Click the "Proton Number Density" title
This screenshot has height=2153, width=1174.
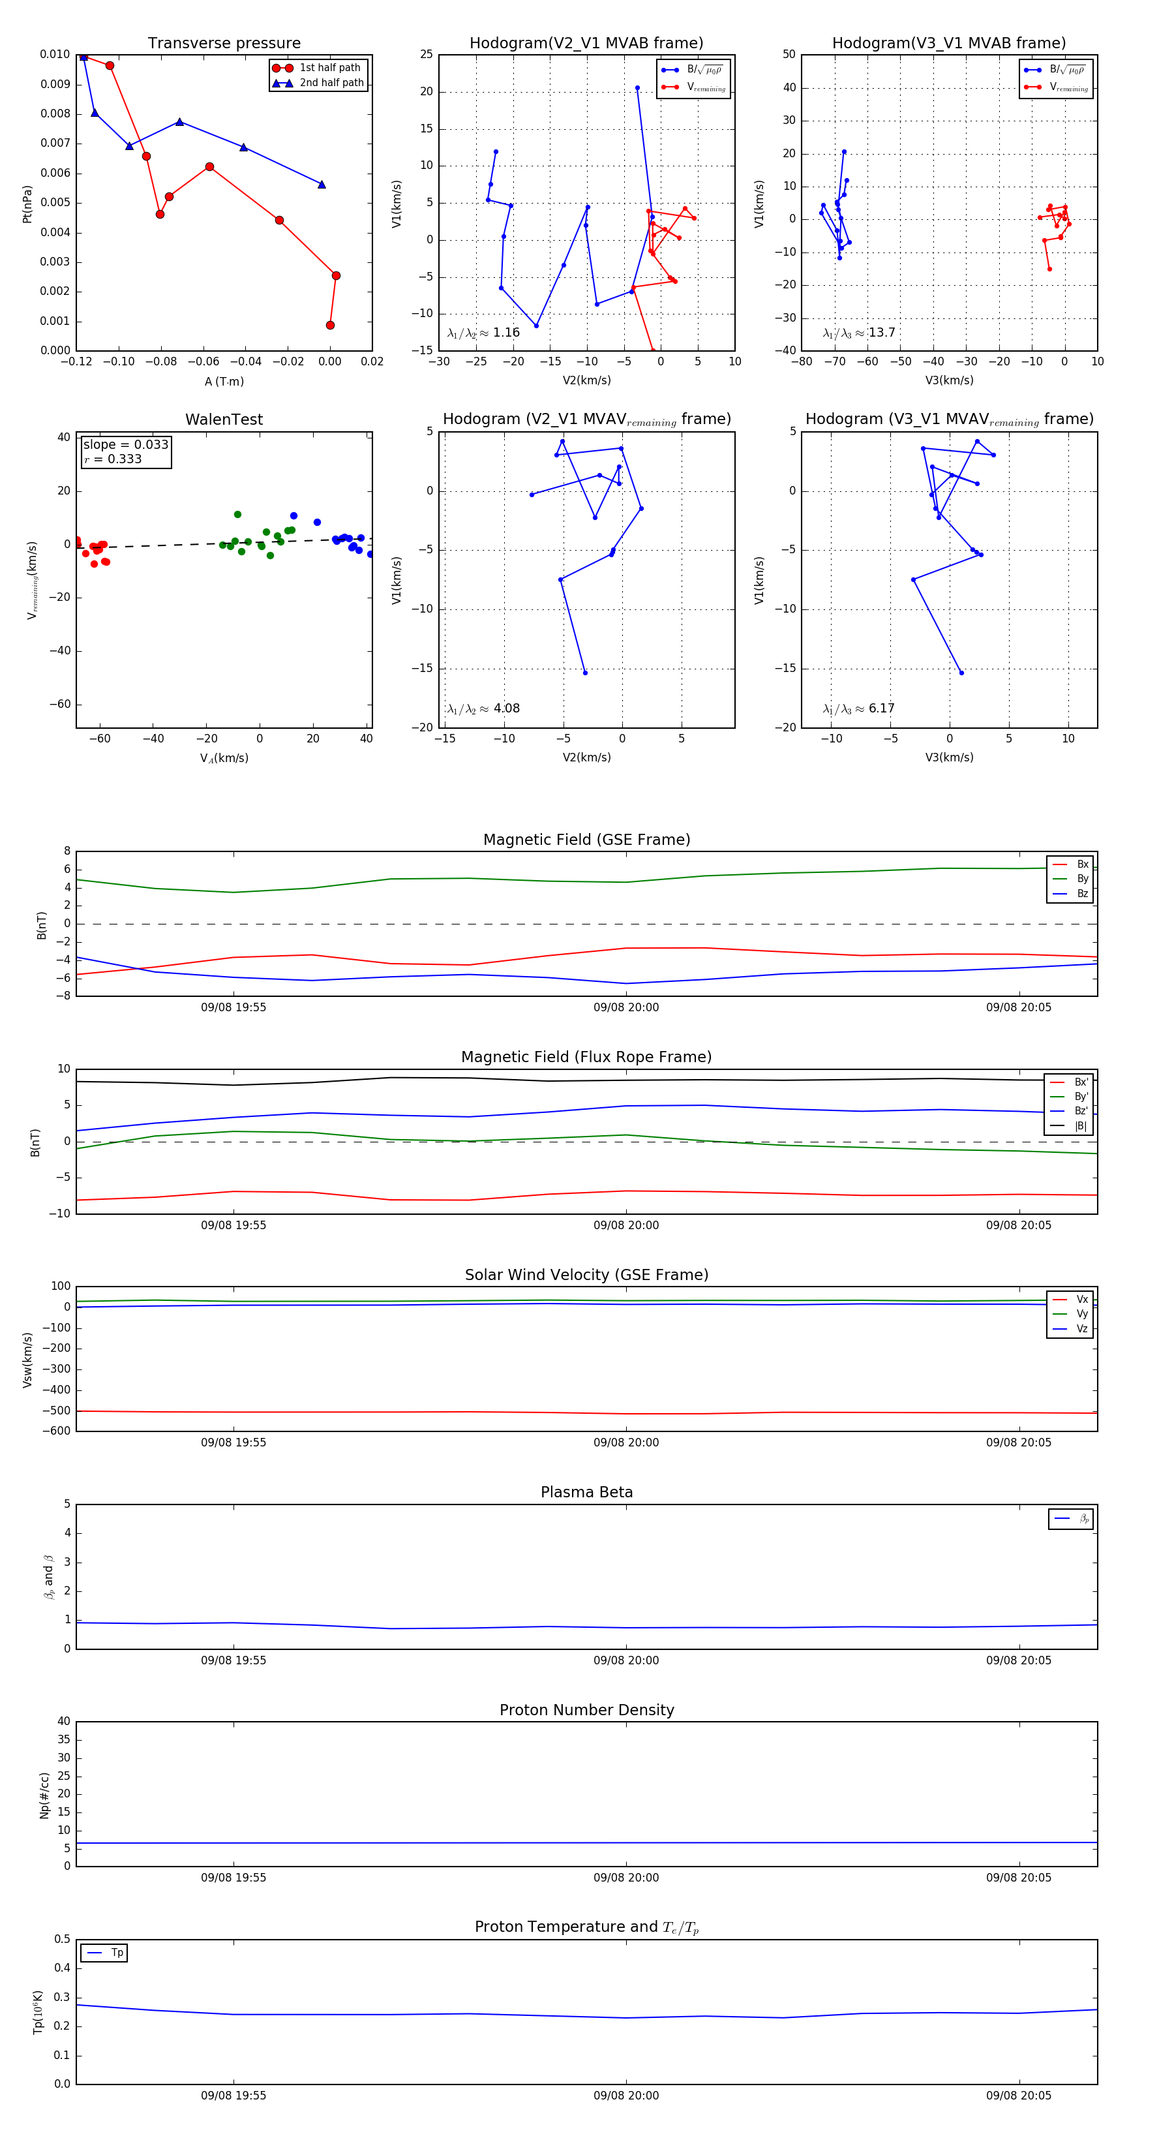586,1710
